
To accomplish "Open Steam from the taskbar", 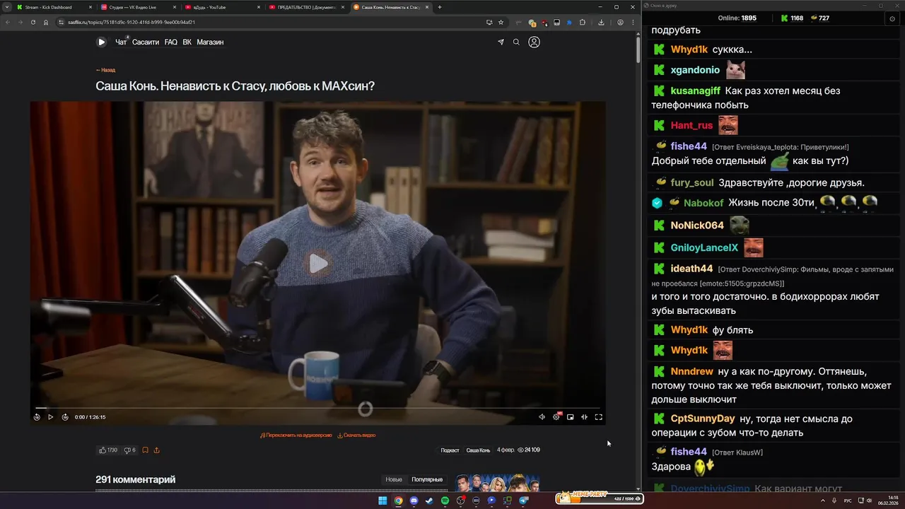I will click(x=429, y=501).
